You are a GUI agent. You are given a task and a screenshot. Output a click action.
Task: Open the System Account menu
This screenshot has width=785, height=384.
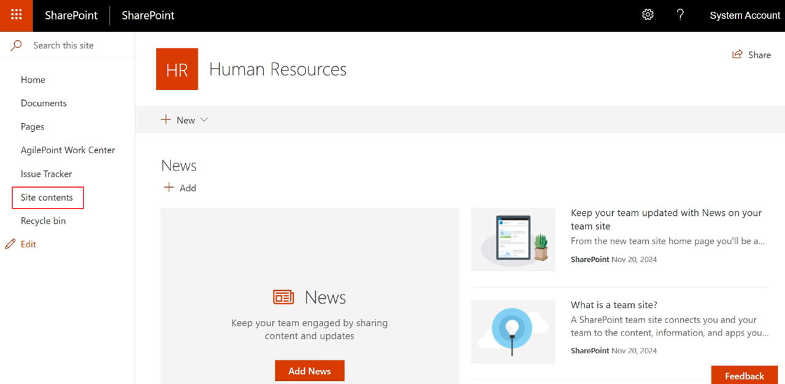pos(745,15)
